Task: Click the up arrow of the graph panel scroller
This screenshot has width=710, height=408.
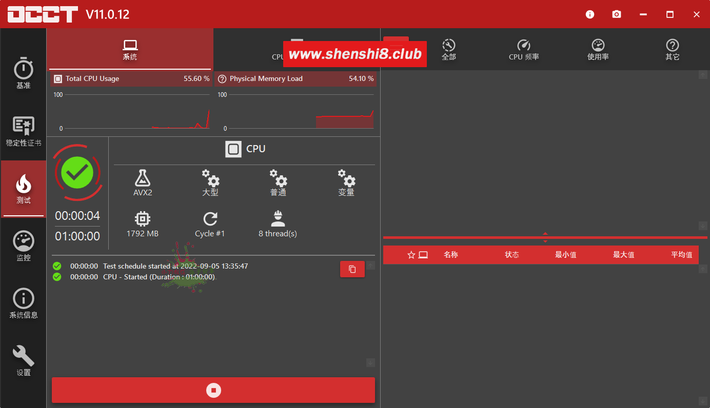Action: (703, 75)
